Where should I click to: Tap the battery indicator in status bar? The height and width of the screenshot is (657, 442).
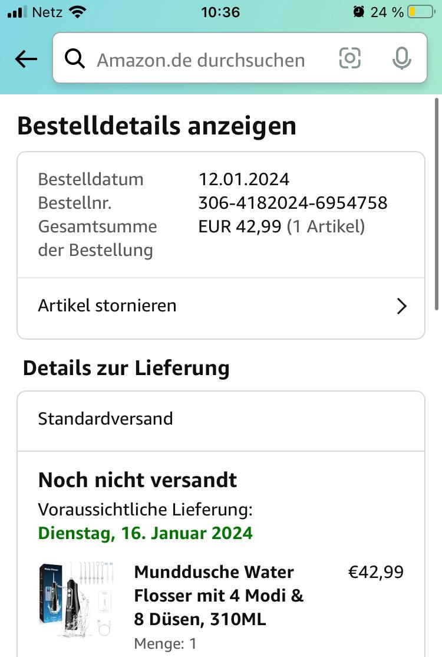pyautogui.click(x=422, y=12)
